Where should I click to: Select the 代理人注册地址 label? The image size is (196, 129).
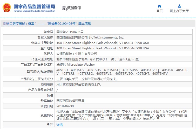[42, 59]
